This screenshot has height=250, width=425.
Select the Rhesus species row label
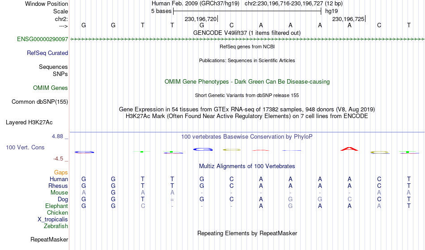(58, 186)
